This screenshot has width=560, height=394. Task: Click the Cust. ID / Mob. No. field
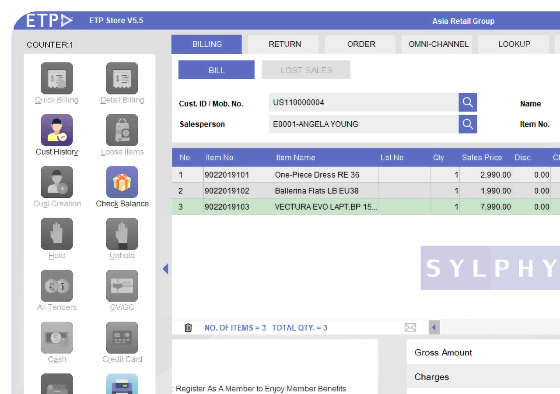pos(363,102)
